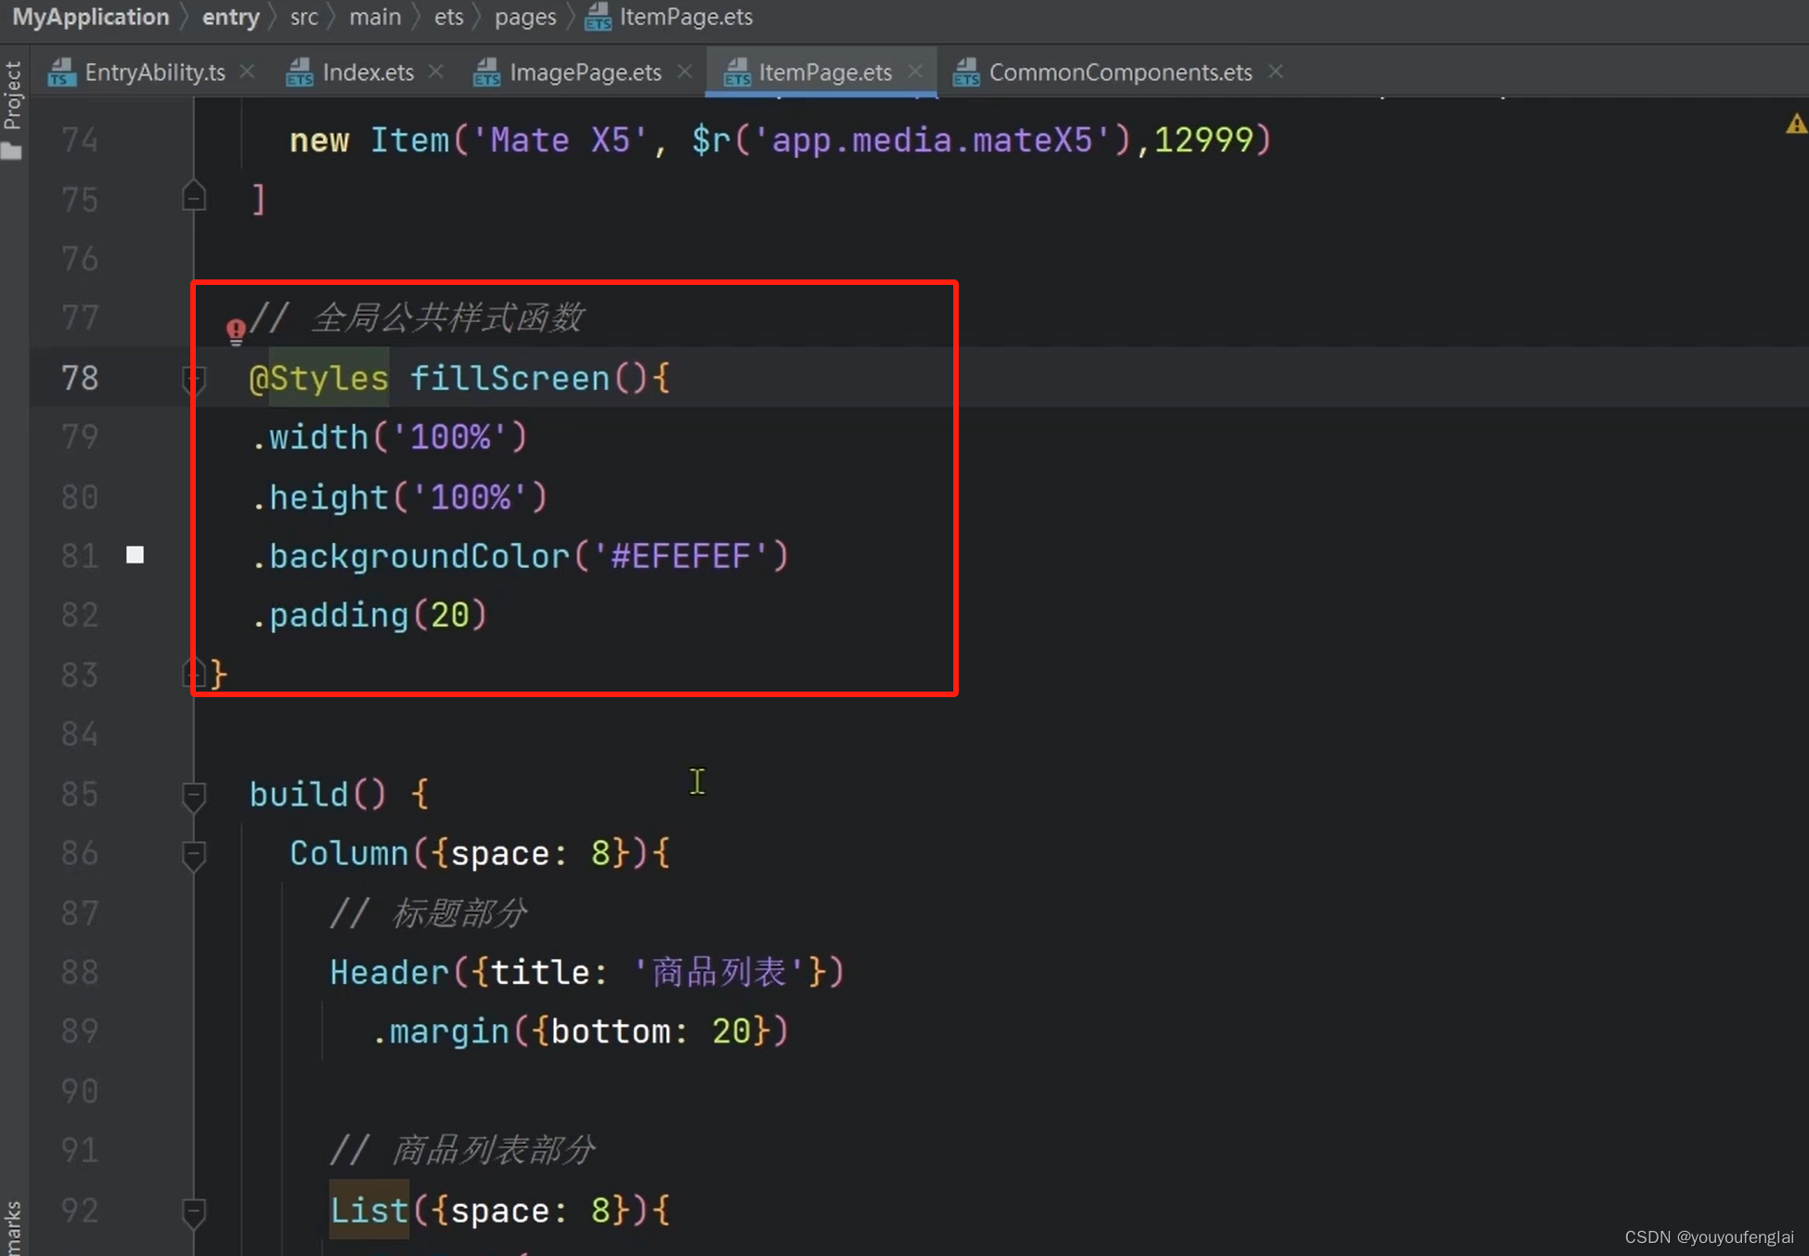
Task: Click the warning triangle in editor corner
Action: [x=1796, y=124]
